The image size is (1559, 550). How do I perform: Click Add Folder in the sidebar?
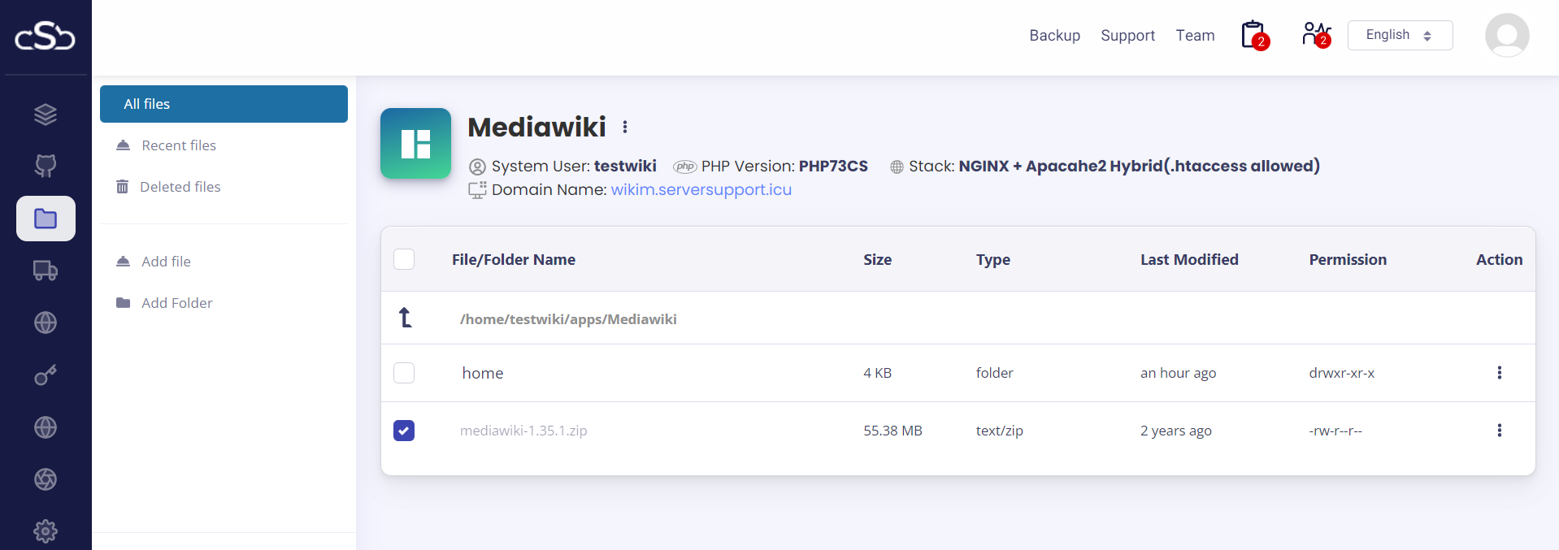pos(176,303)
